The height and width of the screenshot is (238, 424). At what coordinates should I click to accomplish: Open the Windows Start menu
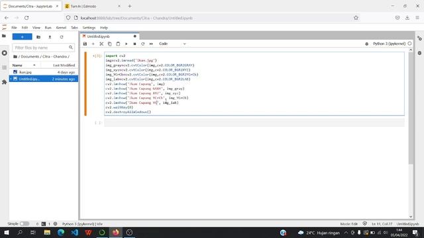6,233
